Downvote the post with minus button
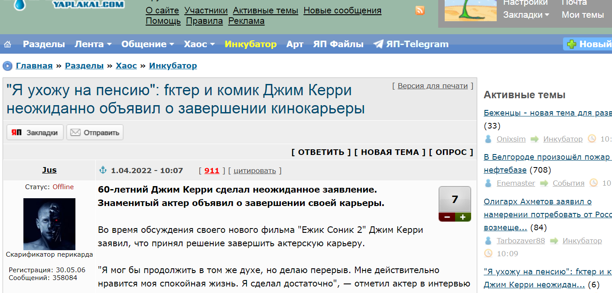 click(447, 217)
